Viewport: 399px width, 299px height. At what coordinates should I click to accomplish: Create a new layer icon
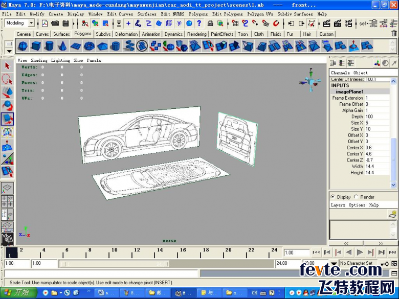click(x=393, y=214)
